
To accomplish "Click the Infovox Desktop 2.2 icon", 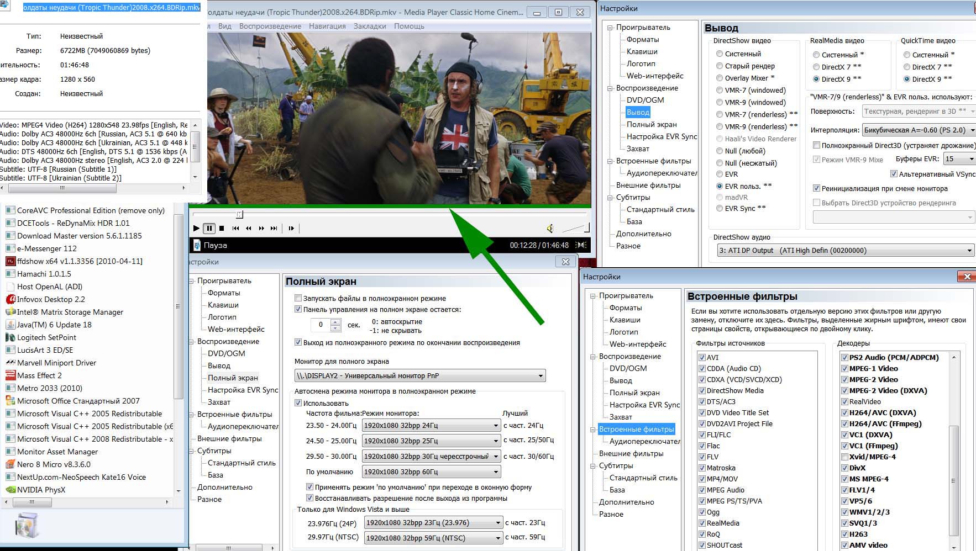I will tap(10, 299).
